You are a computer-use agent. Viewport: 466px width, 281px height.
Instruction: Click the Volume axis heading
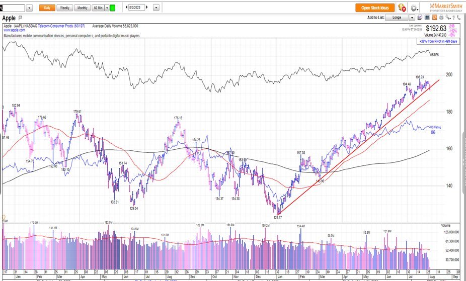tap(445, 226)
